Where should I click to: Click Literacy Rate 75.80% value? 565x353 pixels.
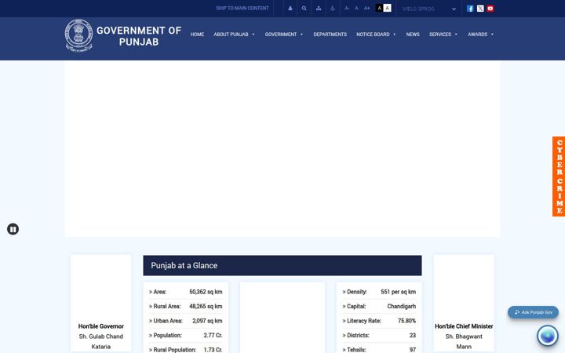[x=406, y=321]
